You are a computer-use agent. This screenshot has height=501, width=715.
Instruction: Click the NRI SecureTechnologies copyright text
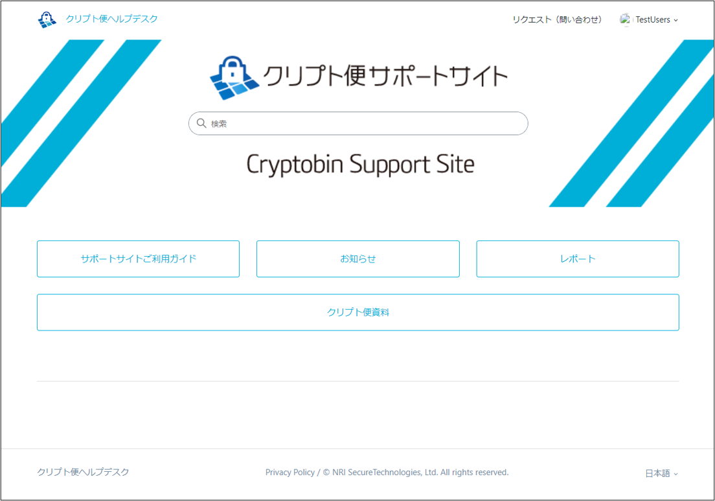[416, 472]
